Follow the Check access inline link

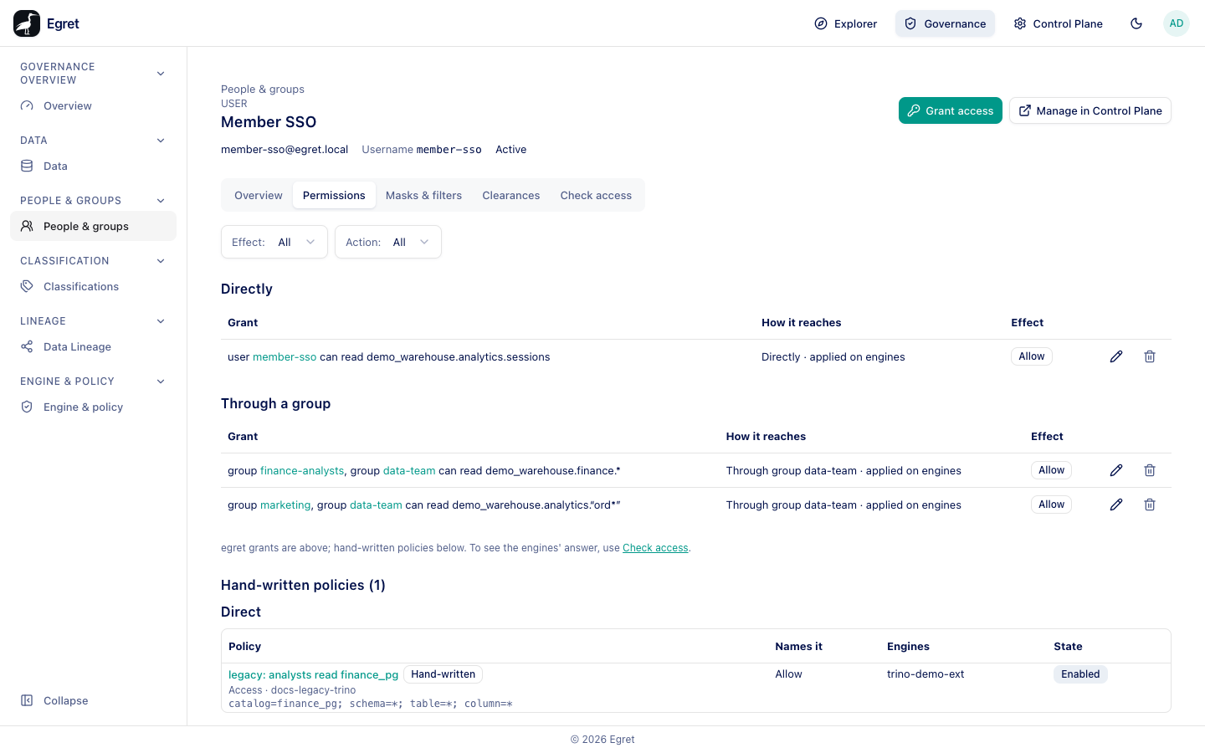pyautogui.click(x=655, y=548)
